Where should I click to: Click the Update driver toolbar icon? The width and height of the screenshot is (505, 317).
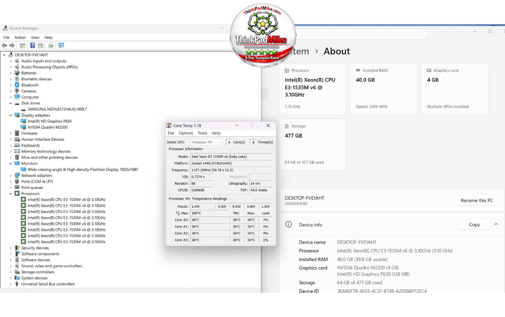(x=51, y=45)
